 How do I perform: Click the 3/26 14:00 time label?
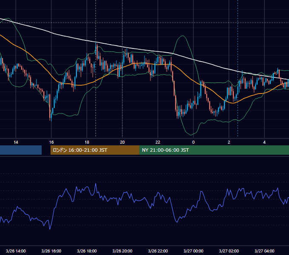pyautogui.click(x=16, y=251)
